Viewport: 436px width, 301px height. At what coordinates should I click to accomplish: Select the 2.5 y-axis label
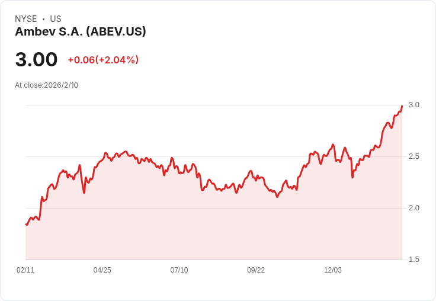click(413, 156)
